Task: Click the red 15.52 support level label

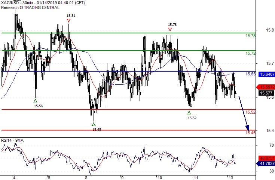Action: [x=250, y=112]
